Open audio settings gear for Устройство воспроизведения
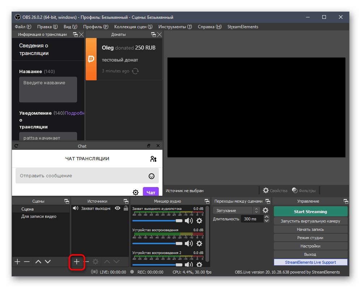 coord(199,244)
